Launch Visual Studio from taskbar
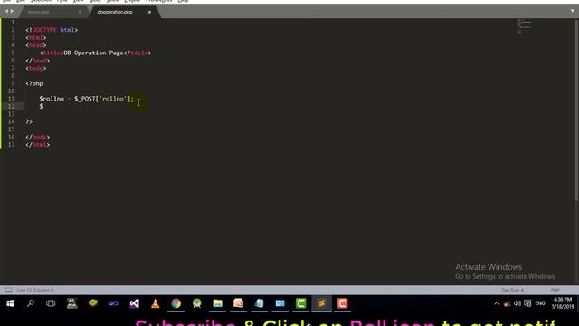Screen dimensions: 579x326 pos(135,303)
